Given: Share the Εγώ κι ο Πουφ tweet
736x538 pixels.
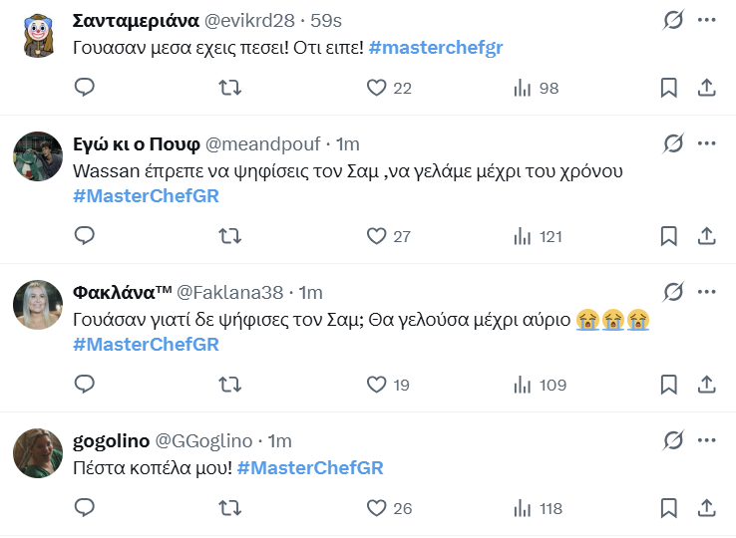Looking at the screenshot, I should pyautogui.click(x=706, y=236).
